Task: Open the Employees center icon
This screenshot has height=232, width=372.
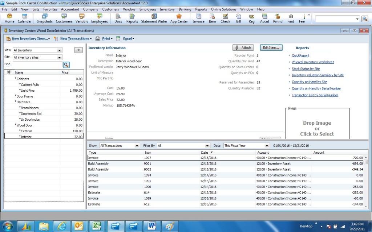Action: click(100, 18)
